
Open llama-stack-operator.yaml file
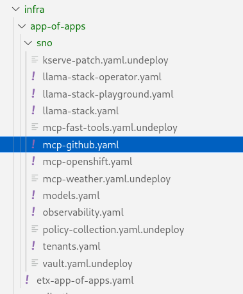pos(102,77)
